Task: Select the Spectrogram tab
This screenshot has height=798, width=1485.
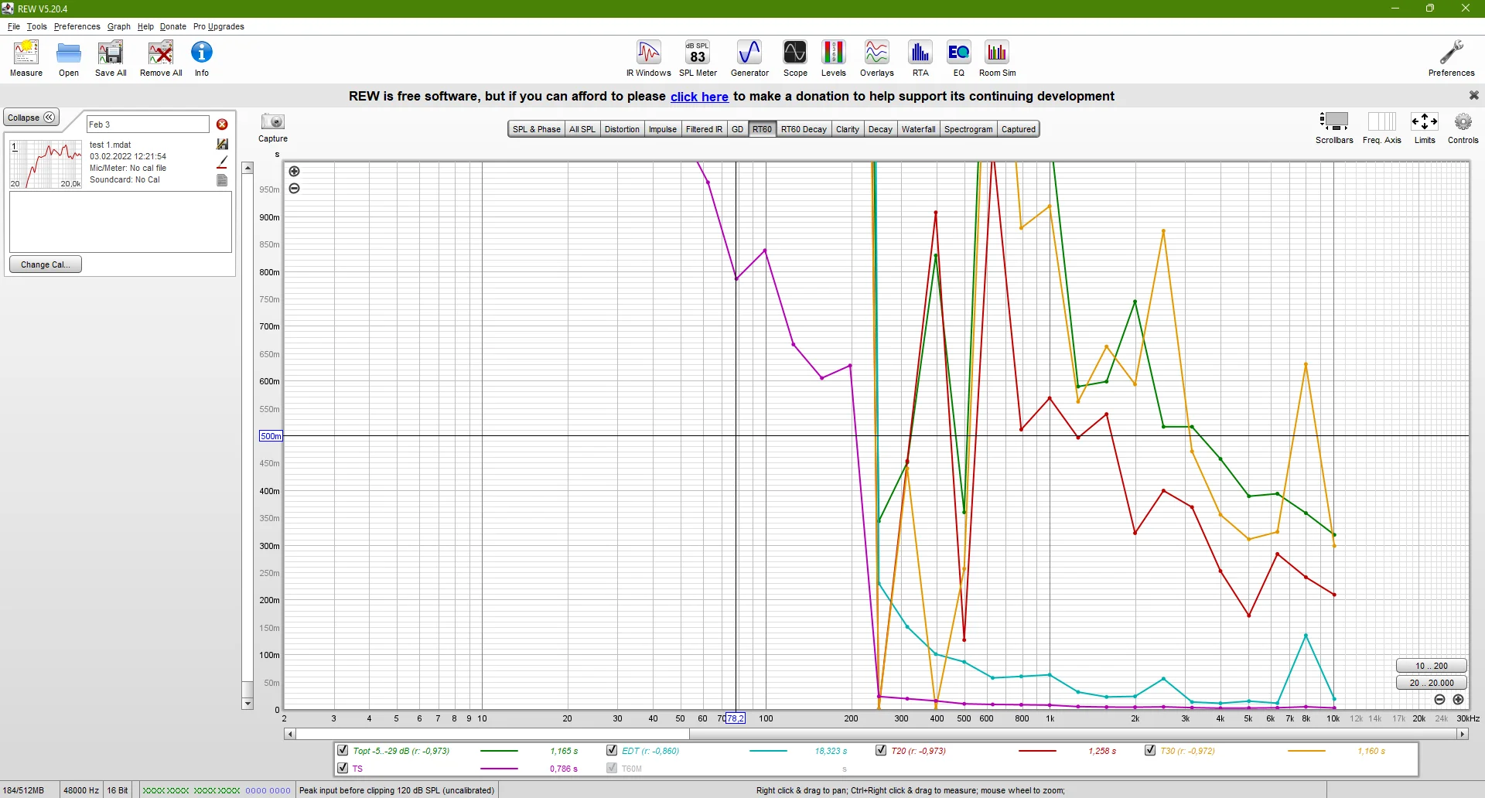Action: tap(968, 129)
